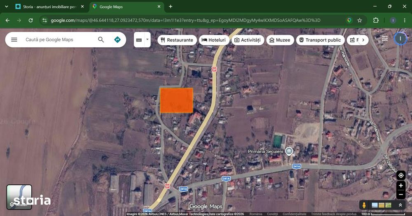Show Activități places on the map

pos(248,40)
